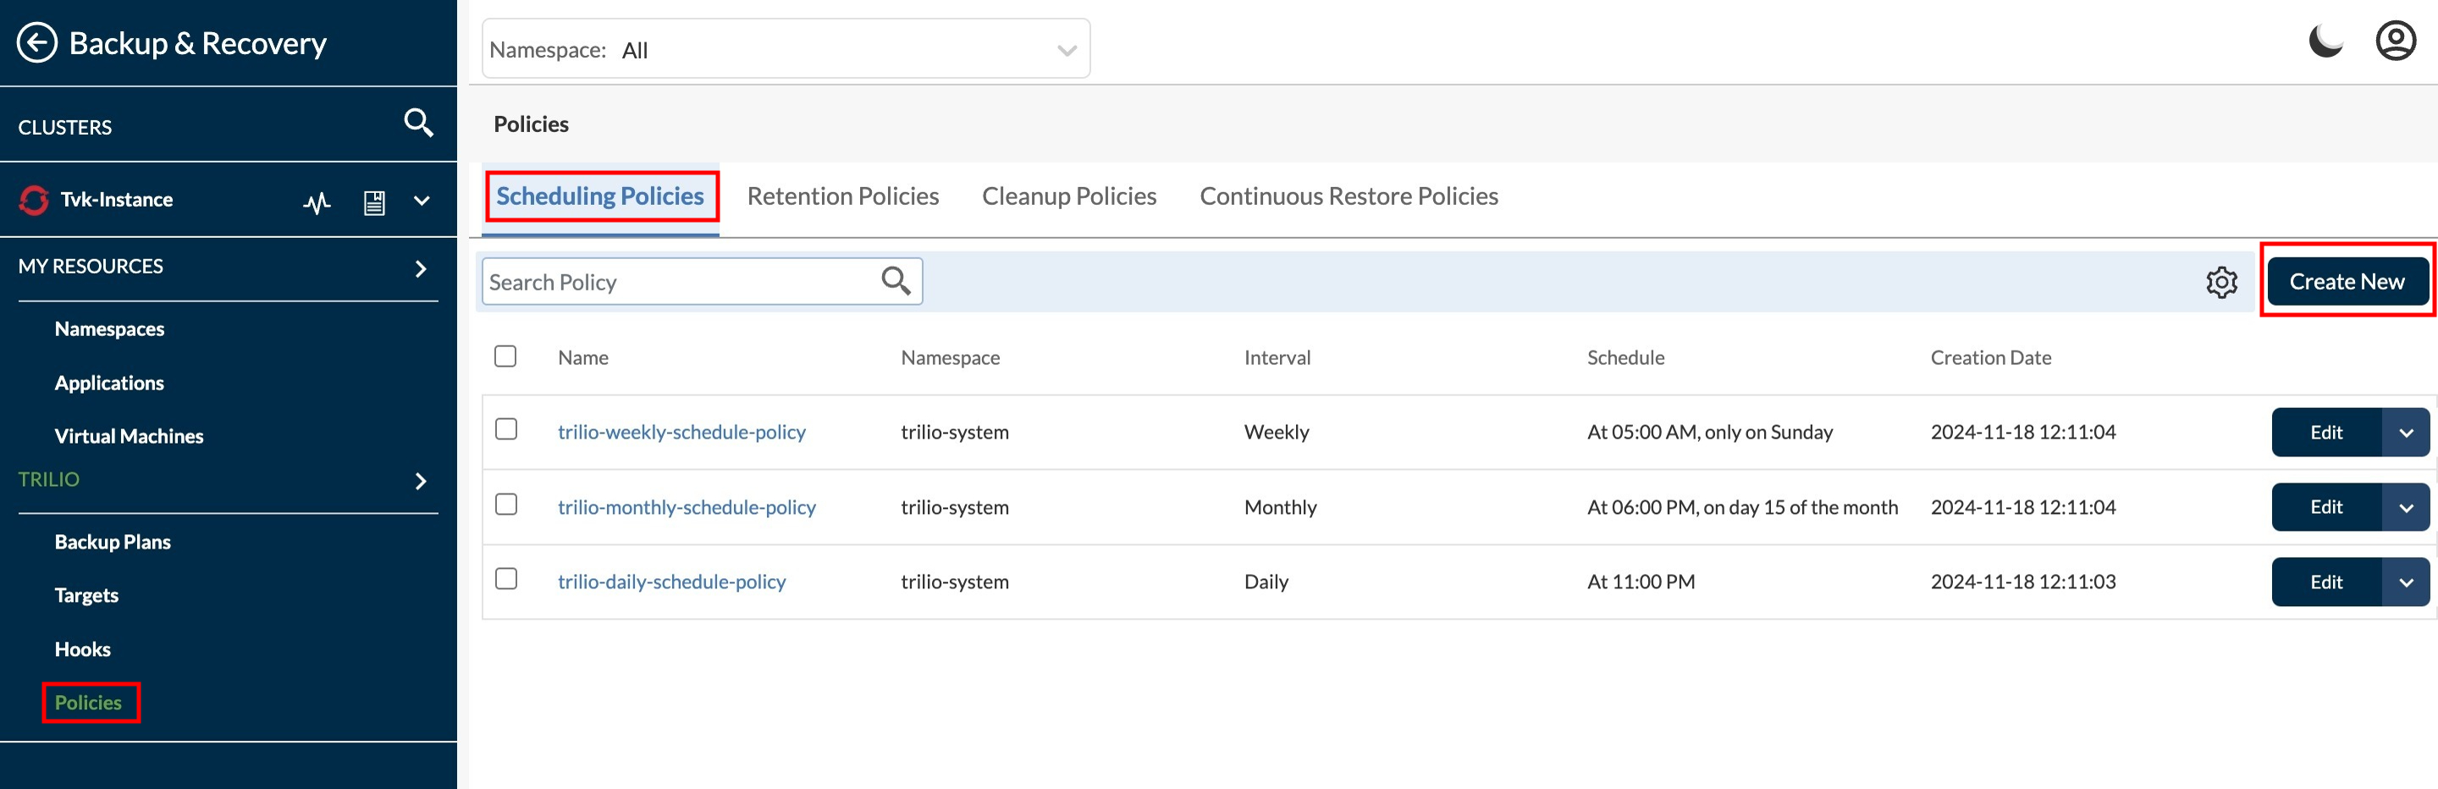Viewport: 2438px width, 789px height.
Task: Open the clusters search magnifier icon
Action: pyautogui.click(x=418, y=123)
